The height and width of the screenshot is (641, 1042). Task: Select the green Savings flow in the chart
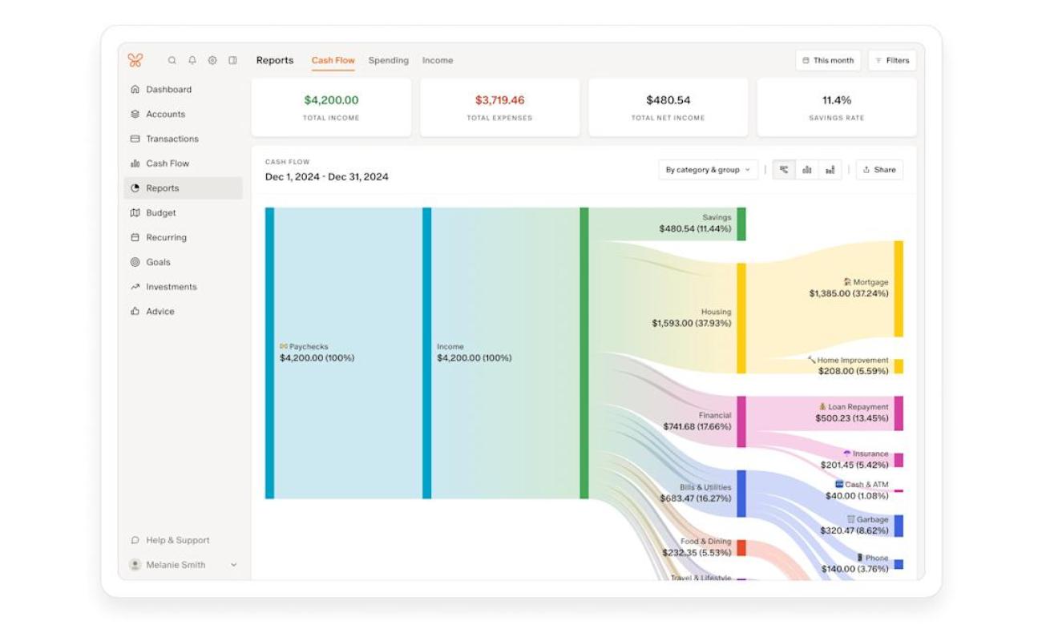coord(741,223)
